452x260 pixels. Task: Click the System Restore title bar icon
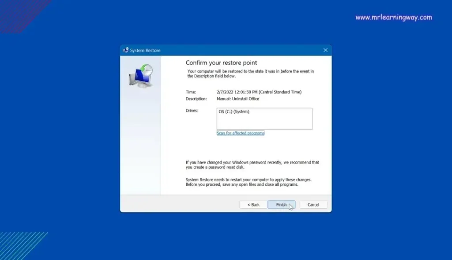click(126, 50)
